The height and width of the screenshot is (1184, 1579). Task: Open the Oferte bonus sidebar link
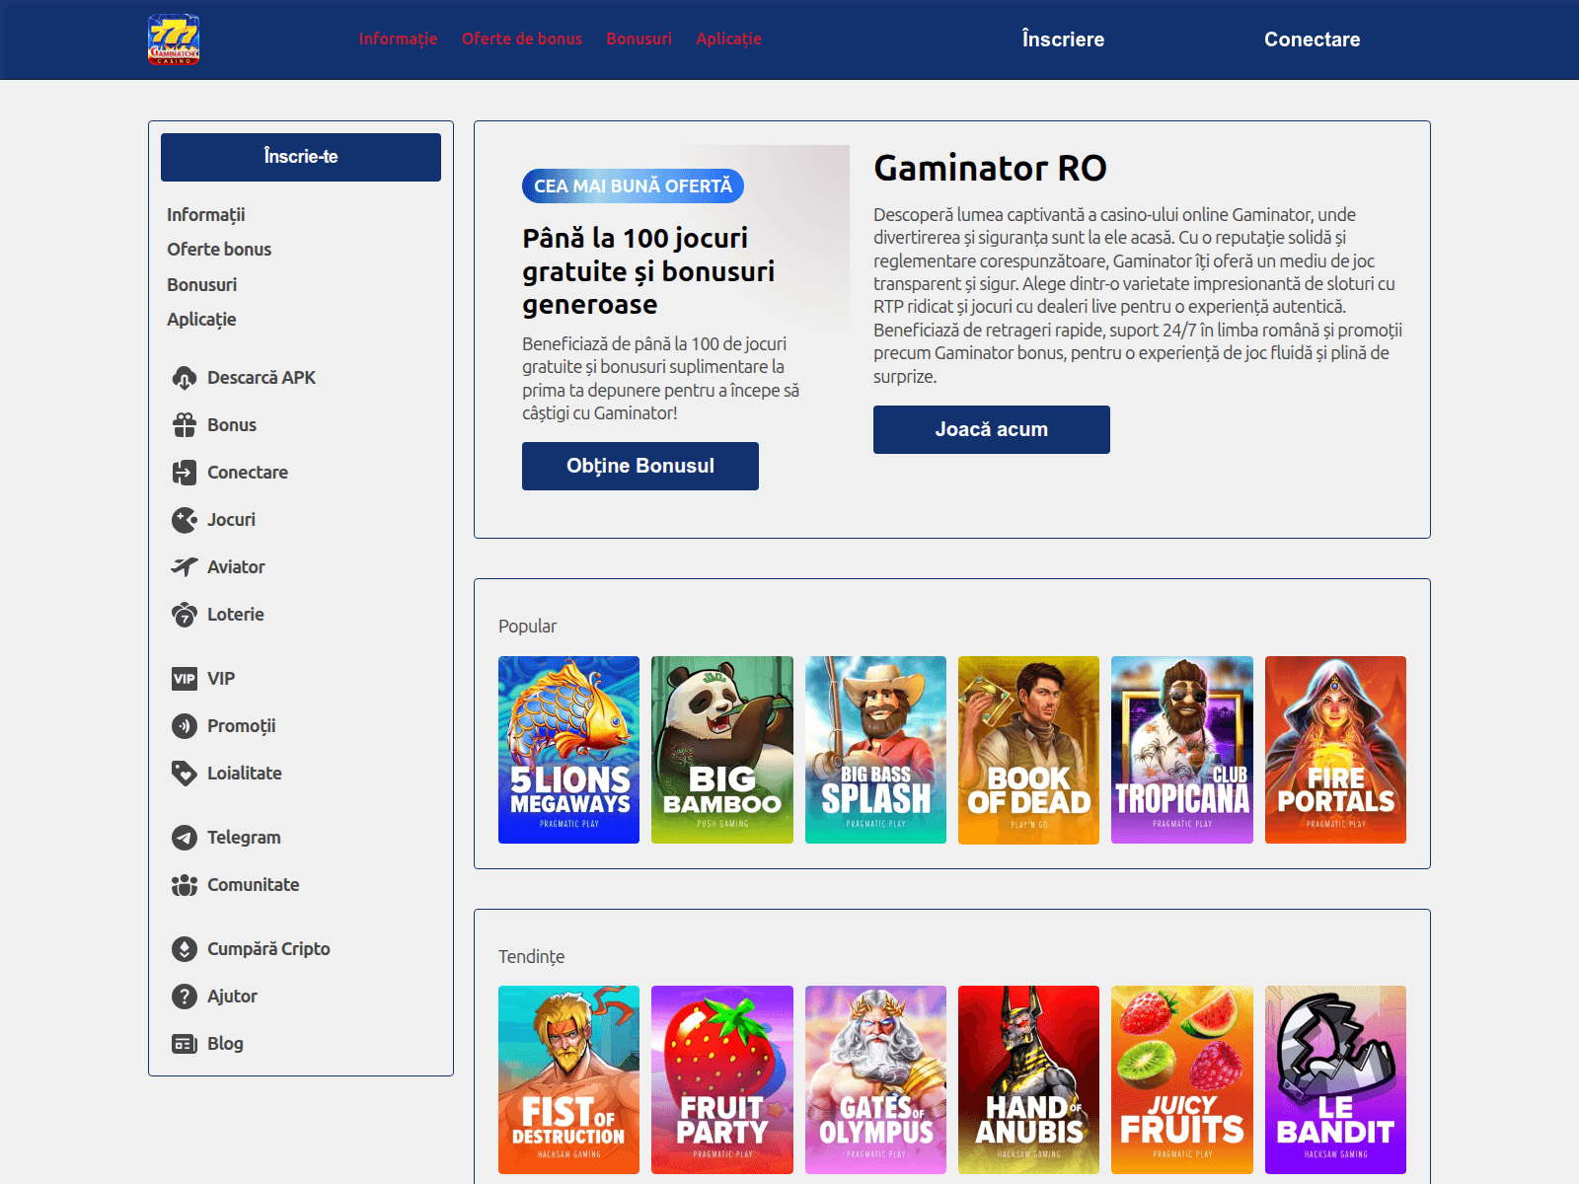pyautogui.click(x=219, y=250)
